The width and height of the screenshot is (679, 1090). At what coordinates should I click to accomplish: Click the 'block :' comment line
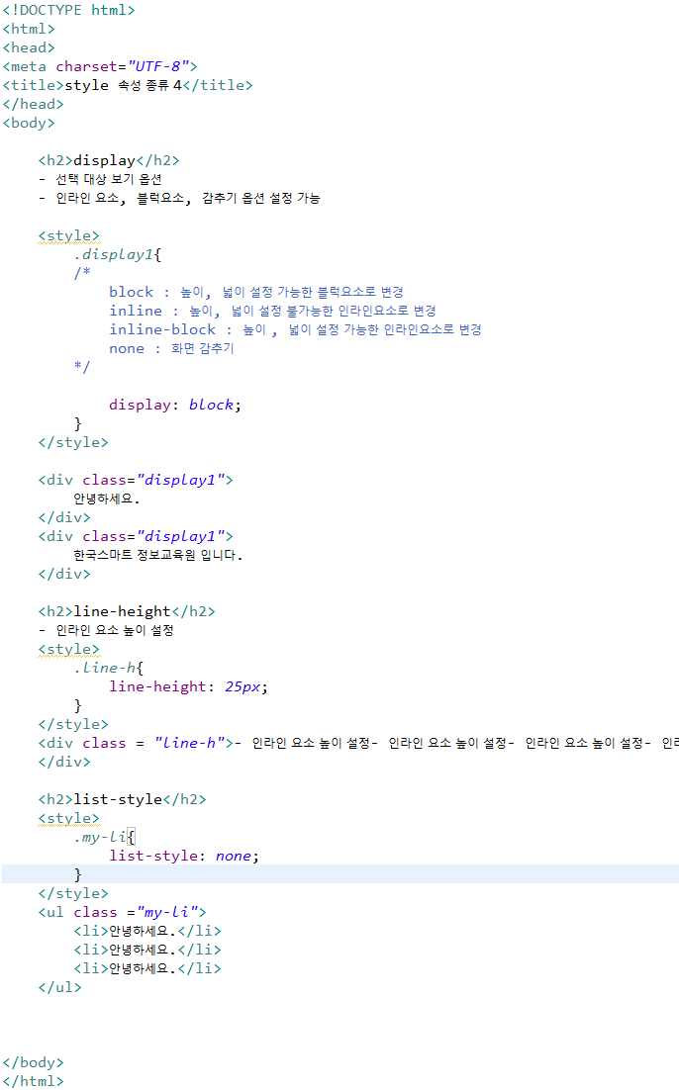[256, 292]
